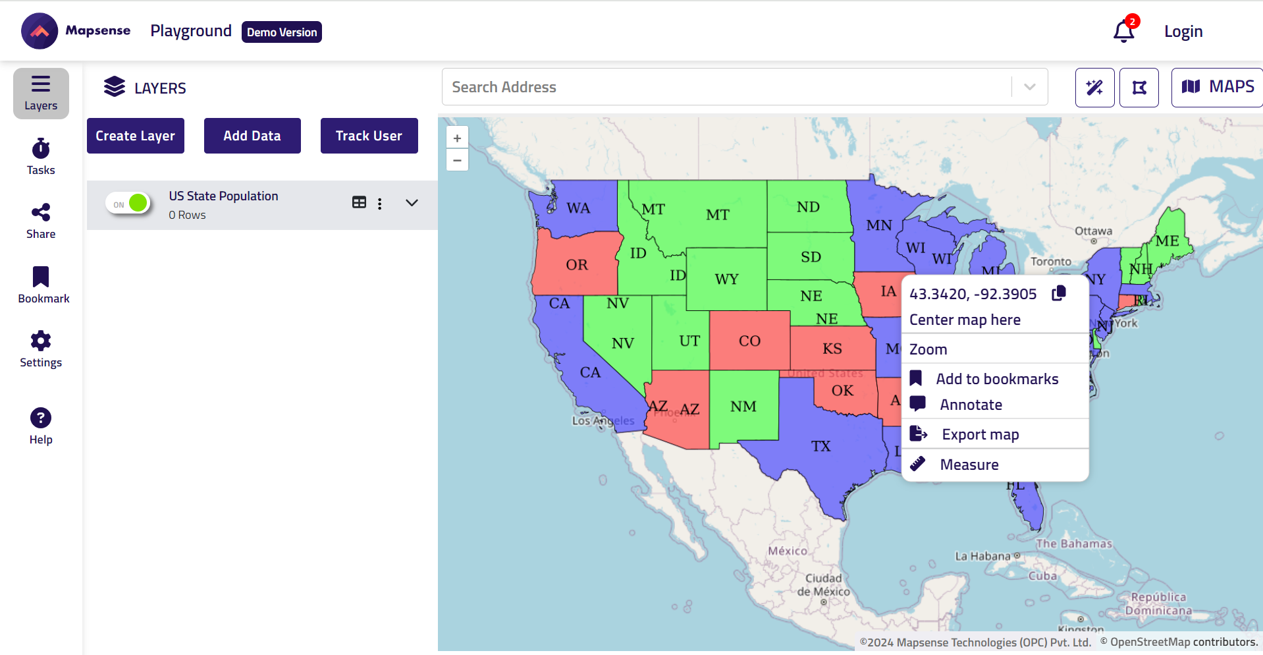Expand the US State Population layer chevron
Image resolution: width=1263 pixels, height=655 pixels.
click(x=412, y=203)
